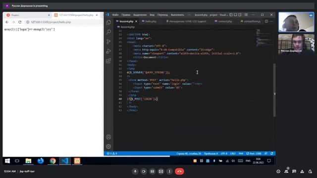317x178 pixels.
Task: Open errors and warnings in status bar
Action: [x=112, y=154]
